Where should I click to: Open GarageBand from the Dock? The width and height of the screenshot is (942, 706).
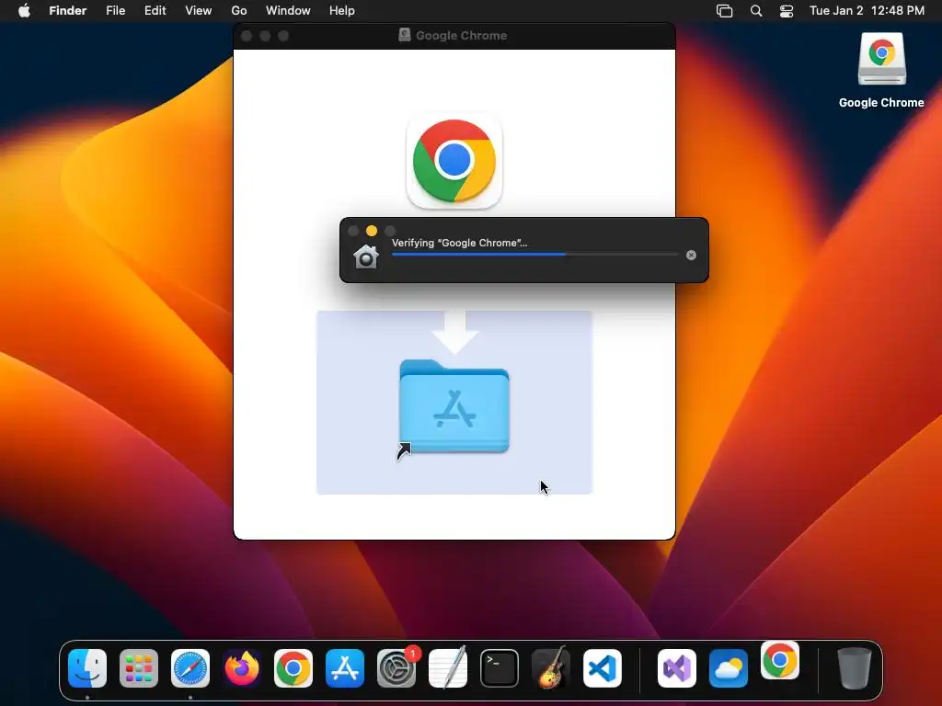pos(551,668)
